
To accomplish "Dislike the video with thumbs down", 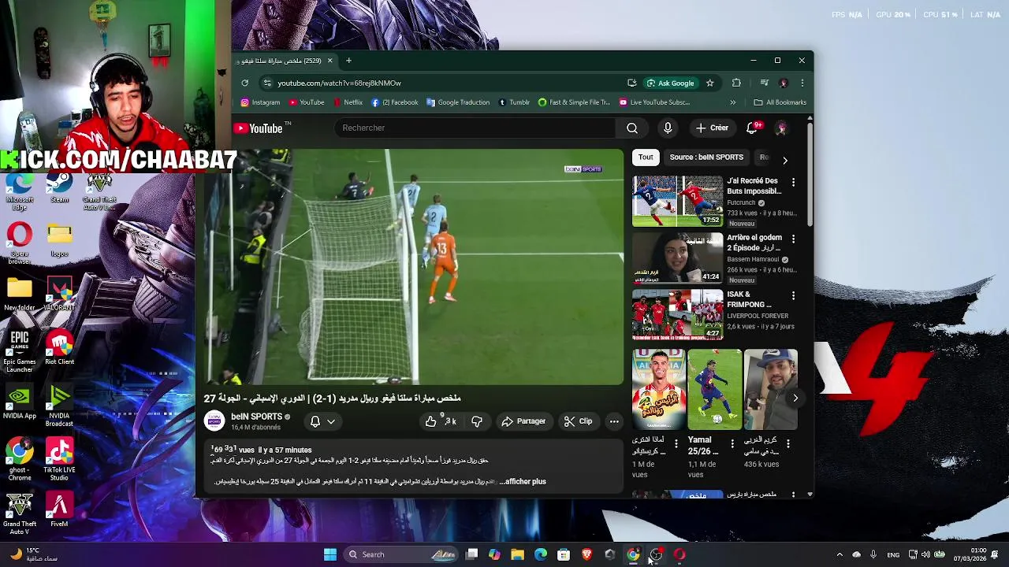I will point(477,421).
